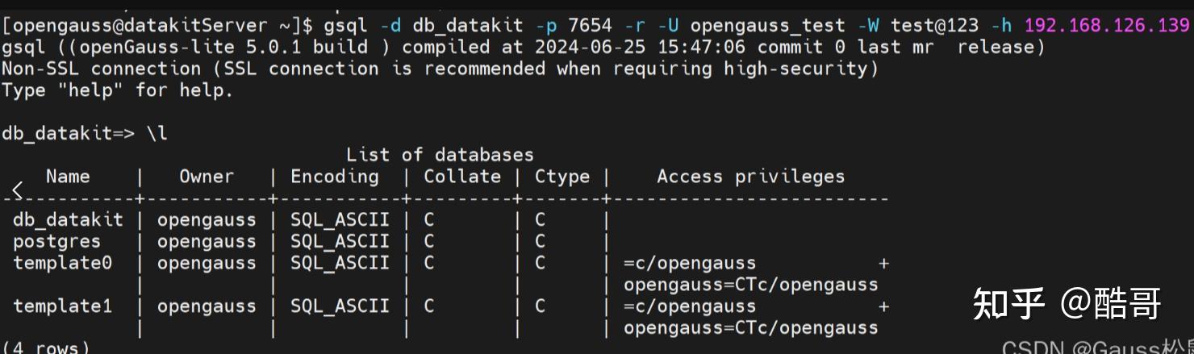This screenshot has width=1194, height=354.
Task: Click the postgres database name
Action: pos(56,241)
